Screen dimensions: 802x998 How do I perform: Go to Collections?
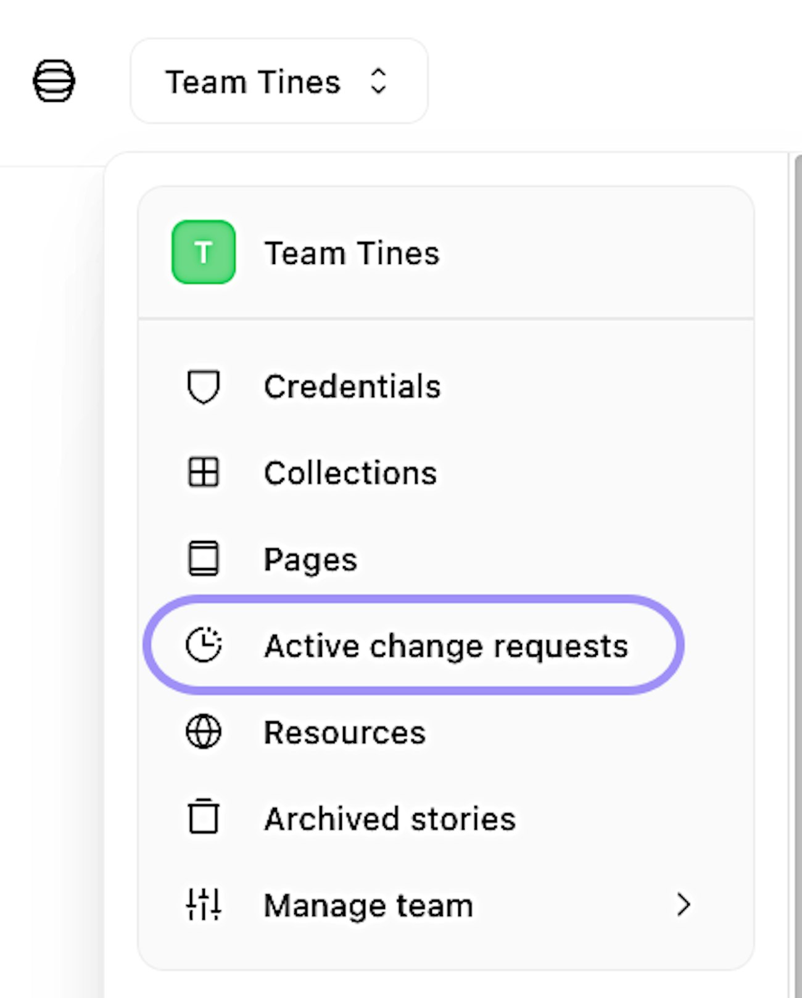[x=350, y=473]
